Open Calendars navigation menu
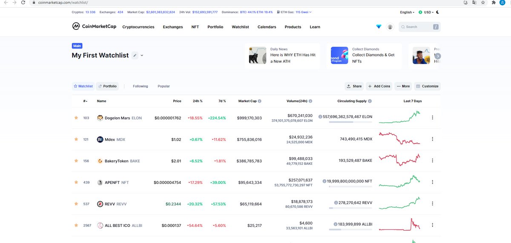The width and height of the screenshot is (511, 243). (x=267, y=27)
